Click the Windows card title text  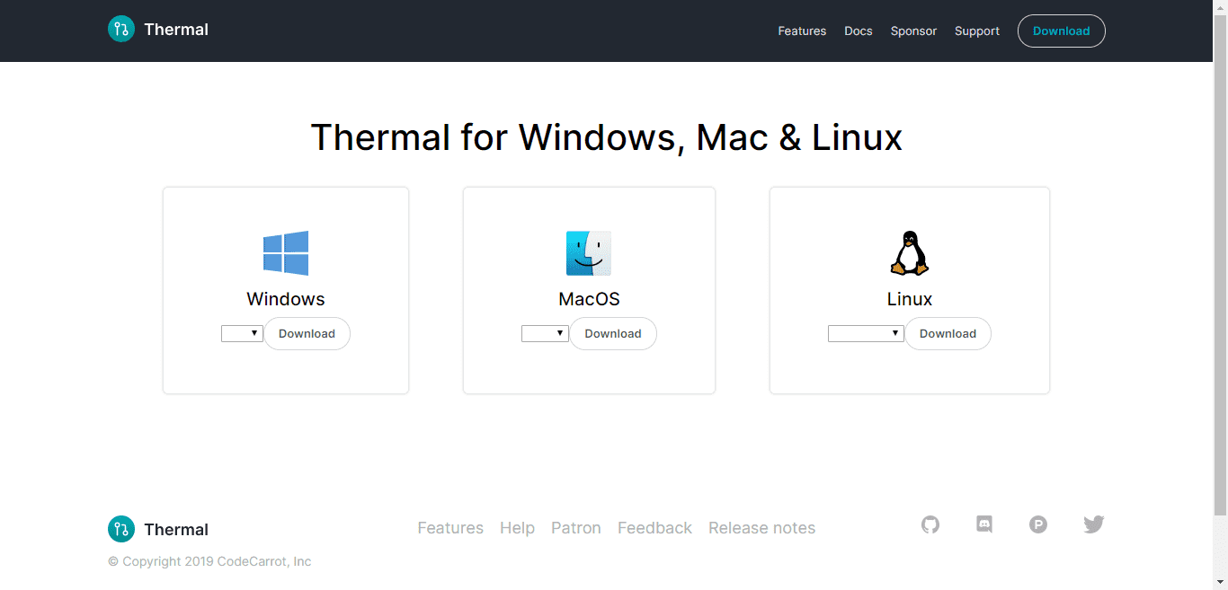[x=286, y=299]
